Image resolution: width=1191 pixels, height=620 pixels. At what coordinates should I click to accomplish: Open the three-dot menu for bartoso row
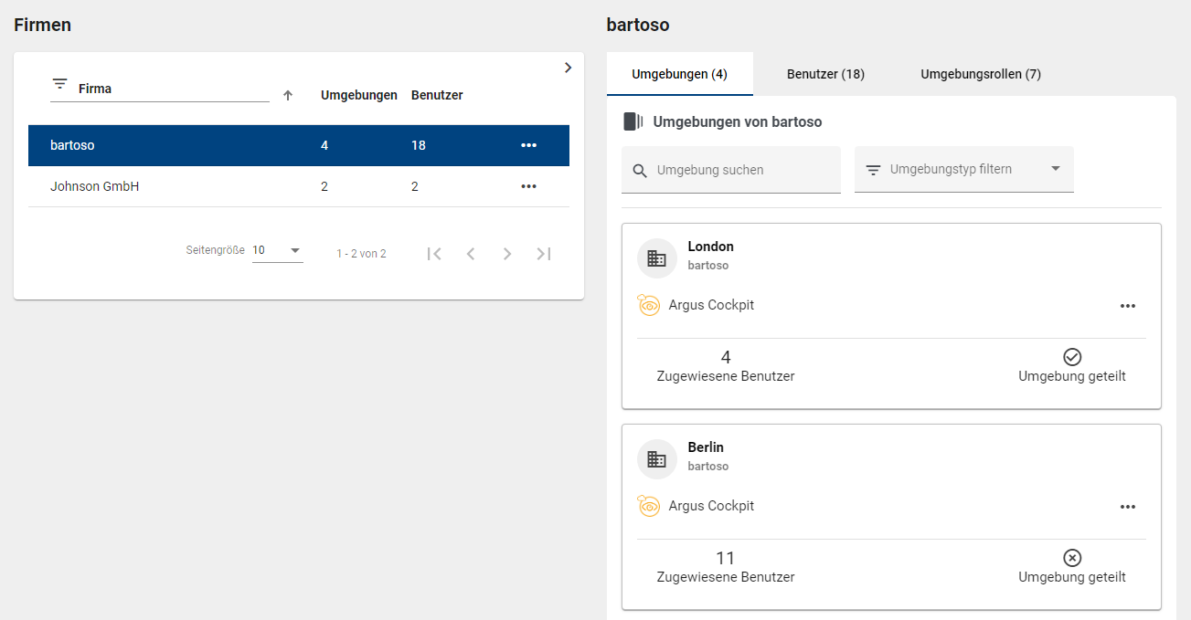(x=528, y=145)
